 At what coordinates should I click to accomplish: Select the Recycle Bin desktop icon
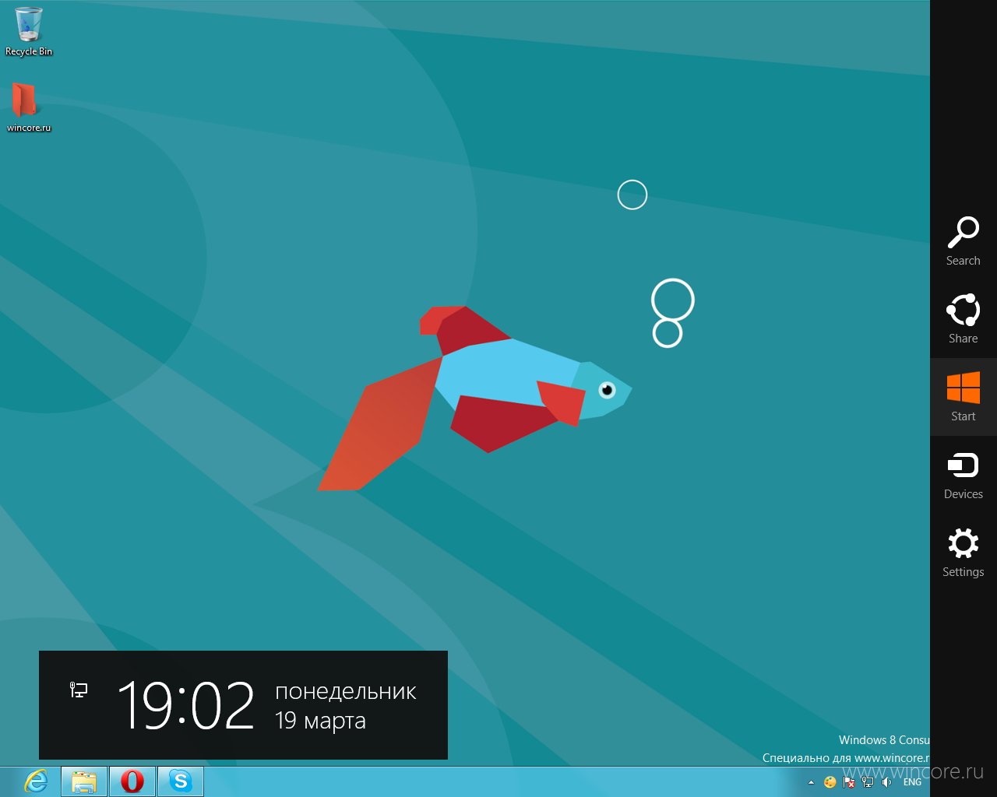29,32
